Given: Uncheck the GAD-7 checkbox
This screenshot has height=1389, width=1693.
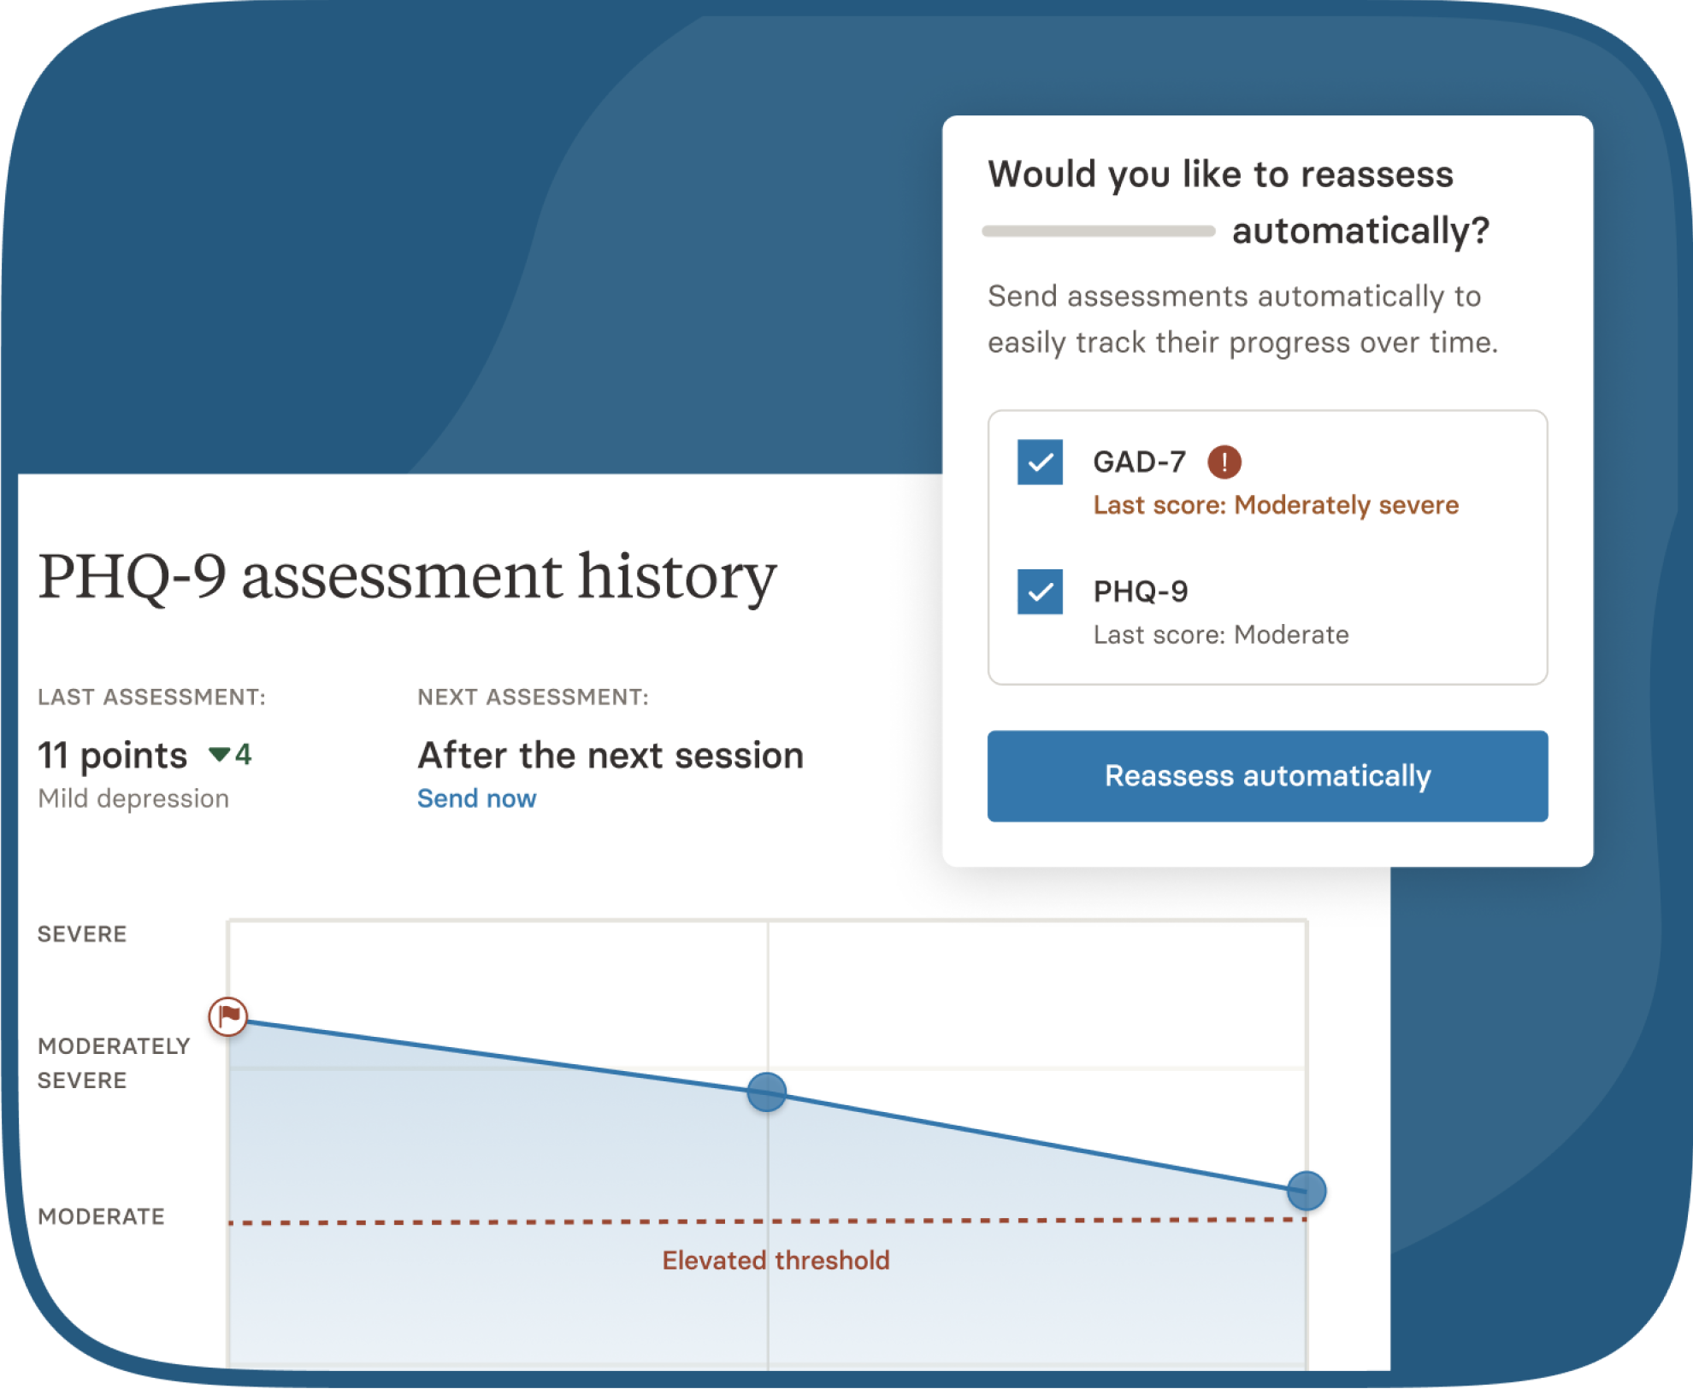Looking at the screenshot, I should pyautogui.click(x=1040, y=462).
